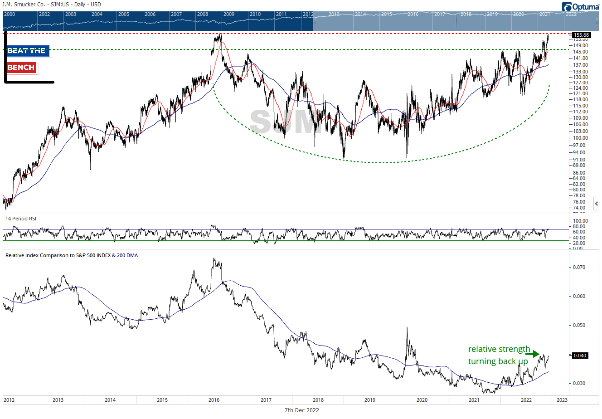Click 2013 on the bottom date axis

(x=58, y=400)
